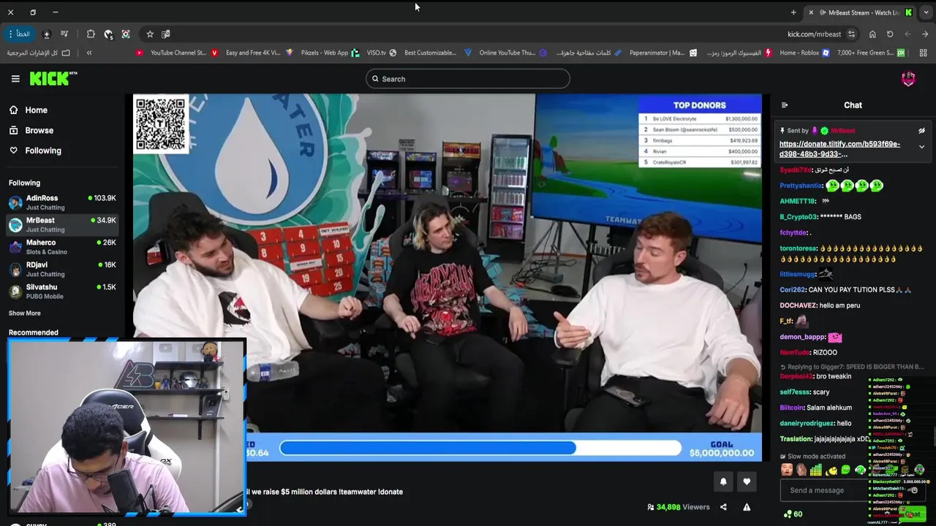936x526 pixels.
Task: Open the all bookmarks folder كل الإشارات المرجعية
Action: click(38, 53)
